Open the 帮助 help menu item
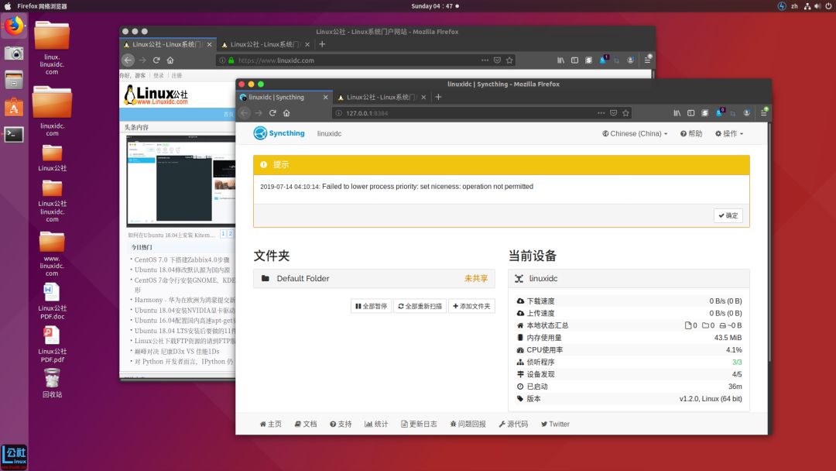Viewport: 836px width, 471px height. tap(691, 133)
